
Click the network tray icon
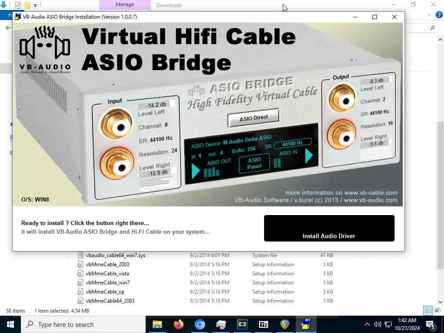point(388,324)
